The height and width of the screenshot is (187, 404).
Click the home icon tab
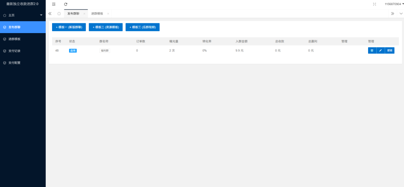59,13
